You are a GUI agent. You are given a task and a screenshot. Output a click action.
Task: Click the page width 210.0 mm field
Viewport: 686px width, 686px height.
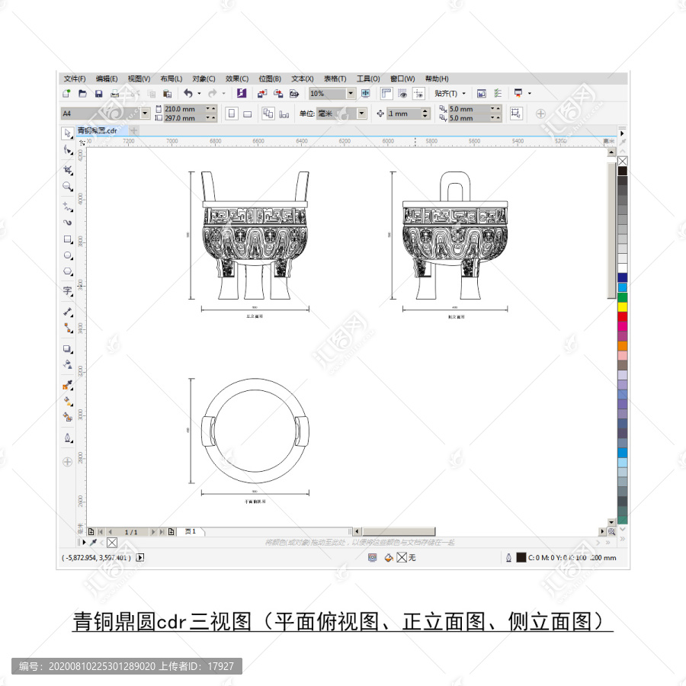184,109
